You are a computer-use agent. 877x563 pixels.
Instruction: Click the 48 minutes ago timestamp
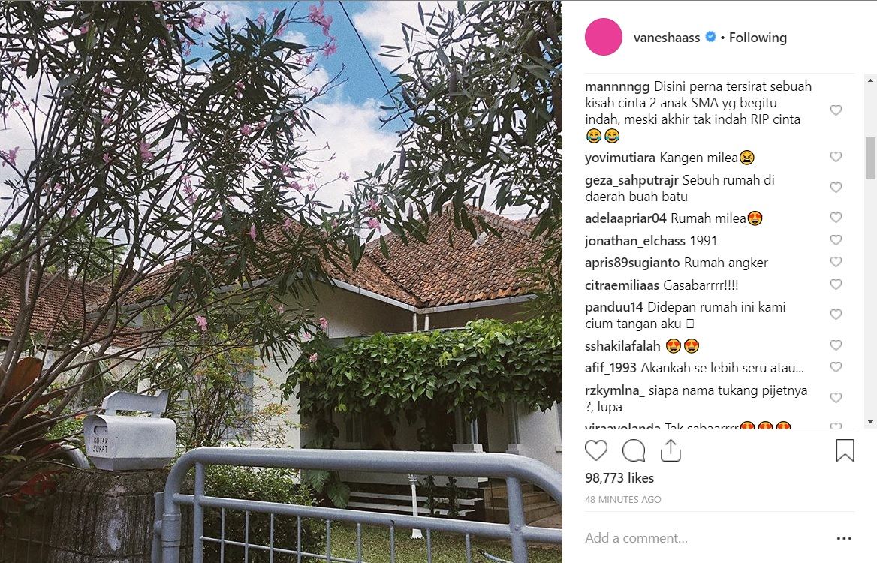pyautogui.click(x=622, y=499)
